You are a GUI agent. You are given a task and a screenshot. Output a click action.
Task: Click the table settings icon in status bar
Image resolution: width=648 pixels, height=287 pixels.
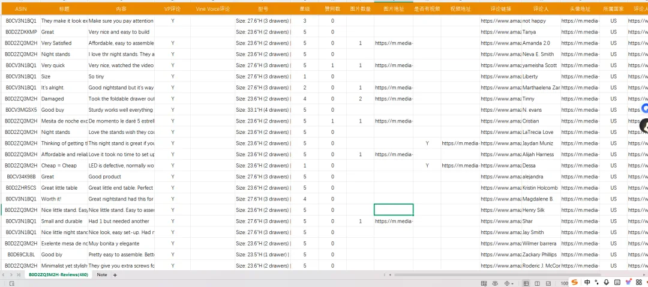484,283
